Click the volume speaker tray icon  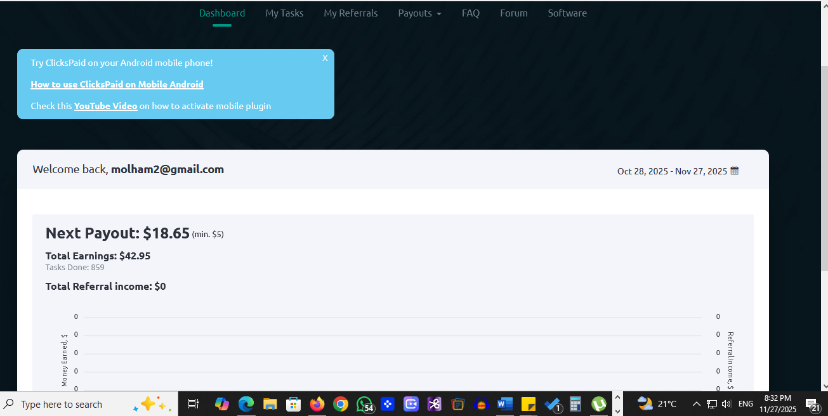point(726,404)
